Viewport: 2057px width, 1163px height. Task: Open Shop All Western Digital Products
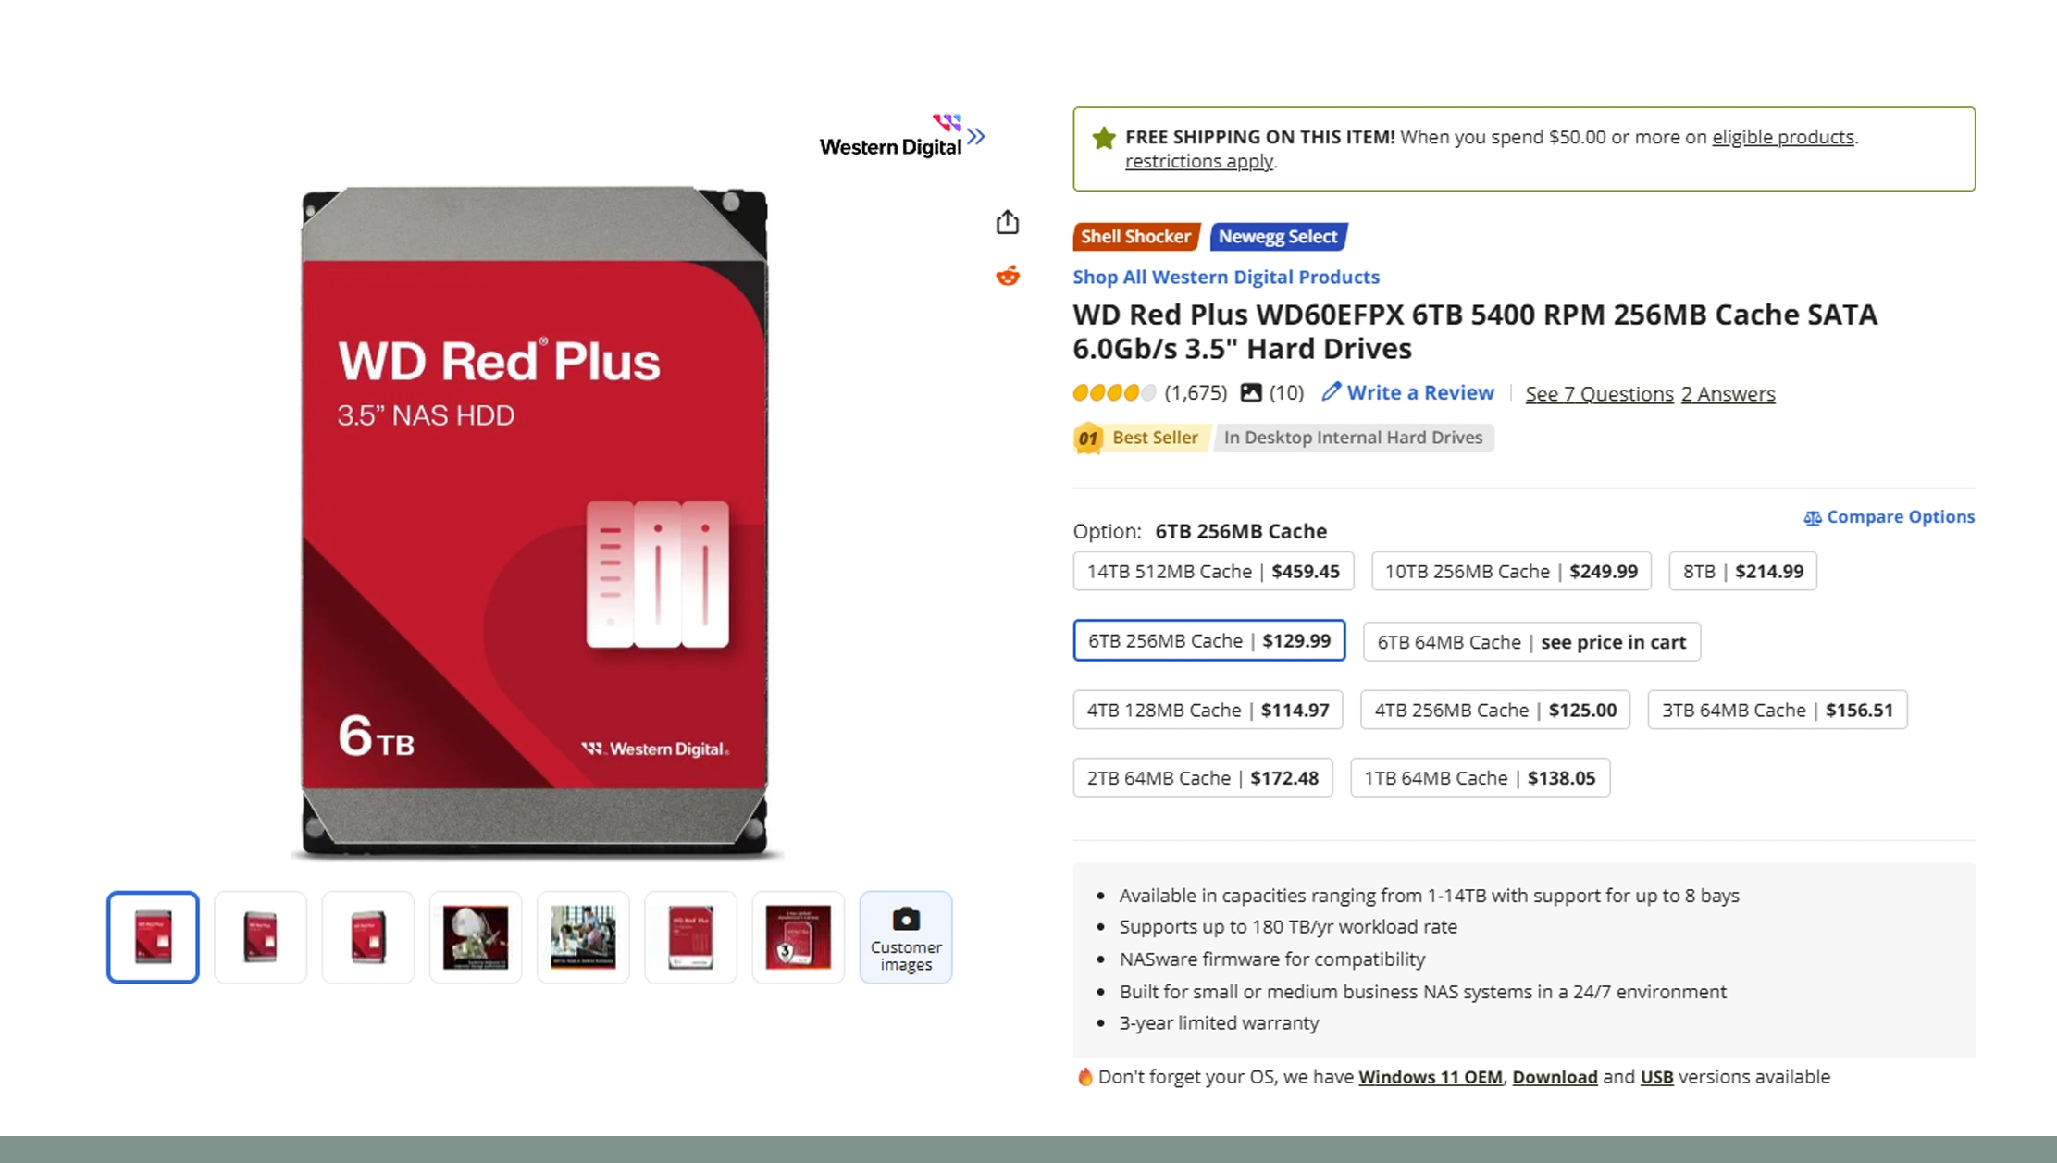tap(1225, 277)
